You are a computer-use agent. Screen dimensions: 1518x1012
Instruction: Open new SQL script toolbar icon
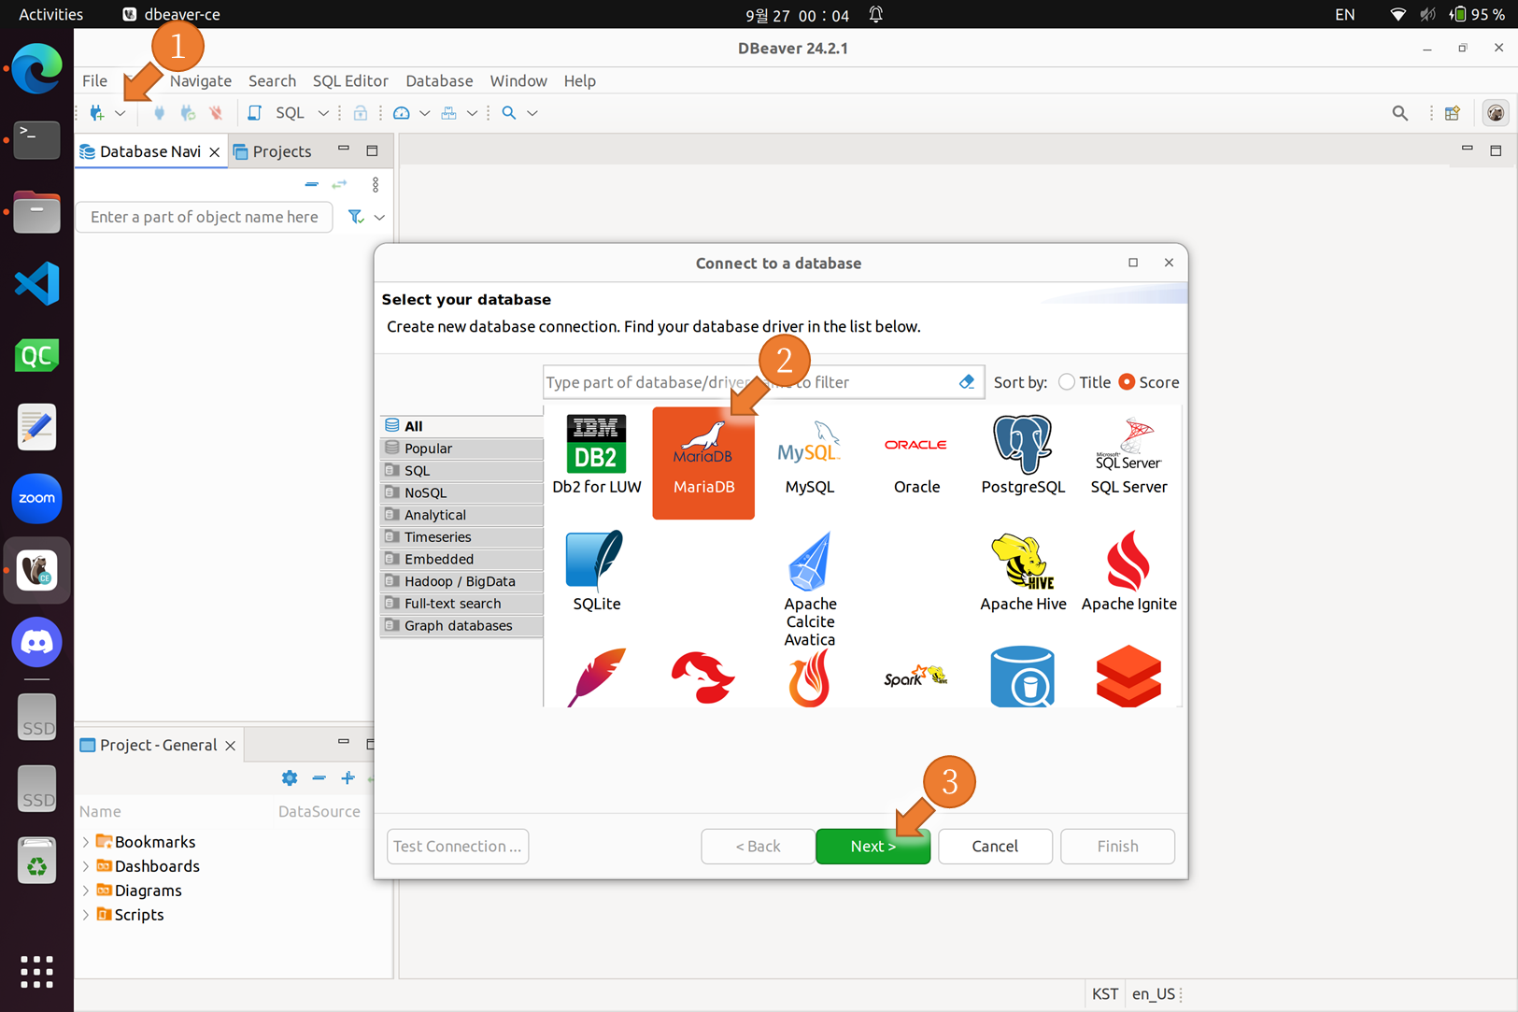click(254, 113)
